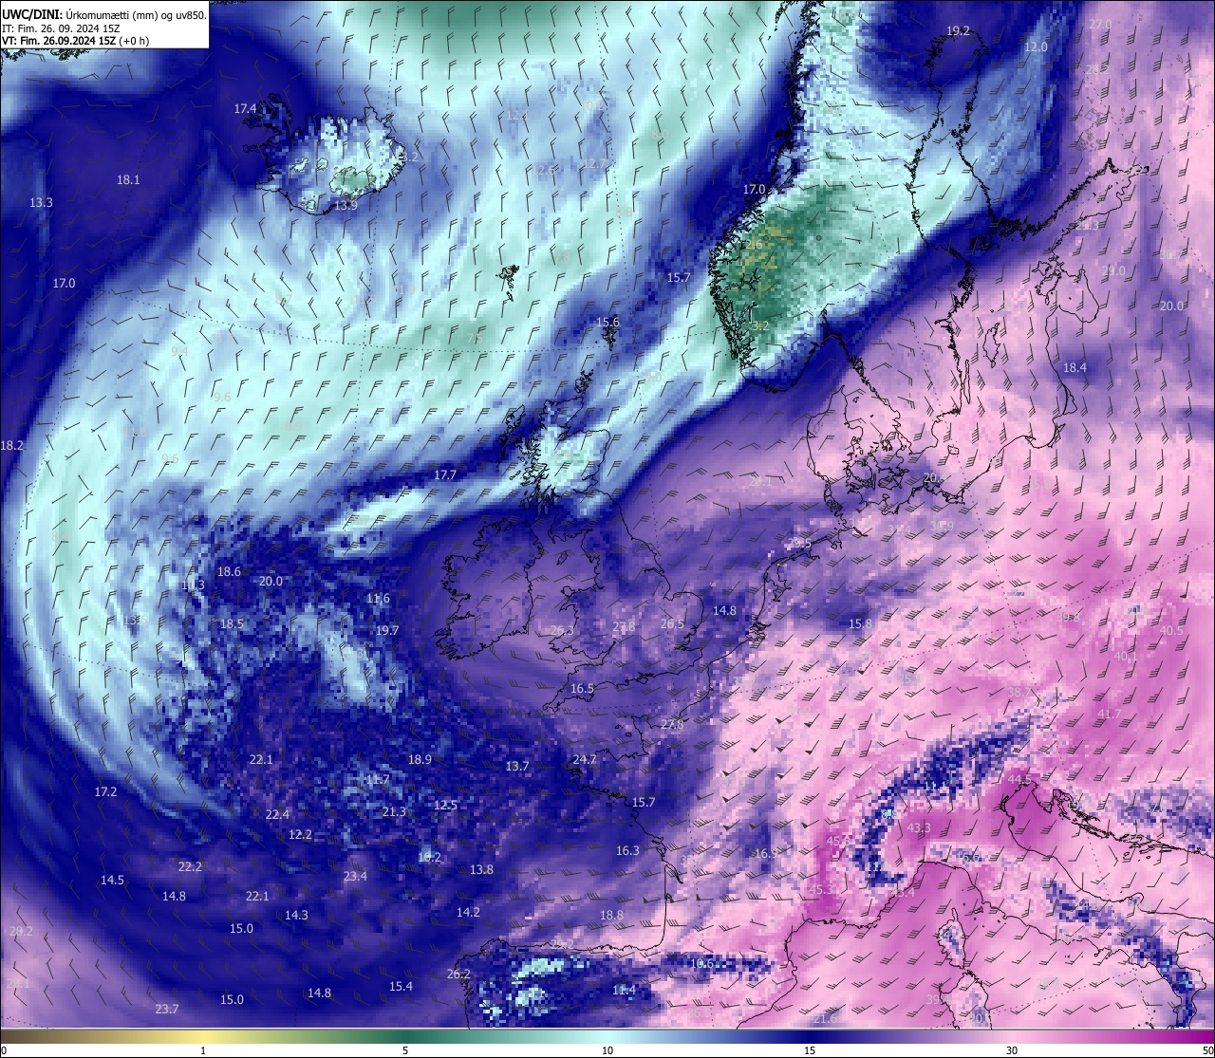The width and height of the screenshot is (1215, 1058).
Task: Click the 14.5 value on the map
Action: pos(112,881)
